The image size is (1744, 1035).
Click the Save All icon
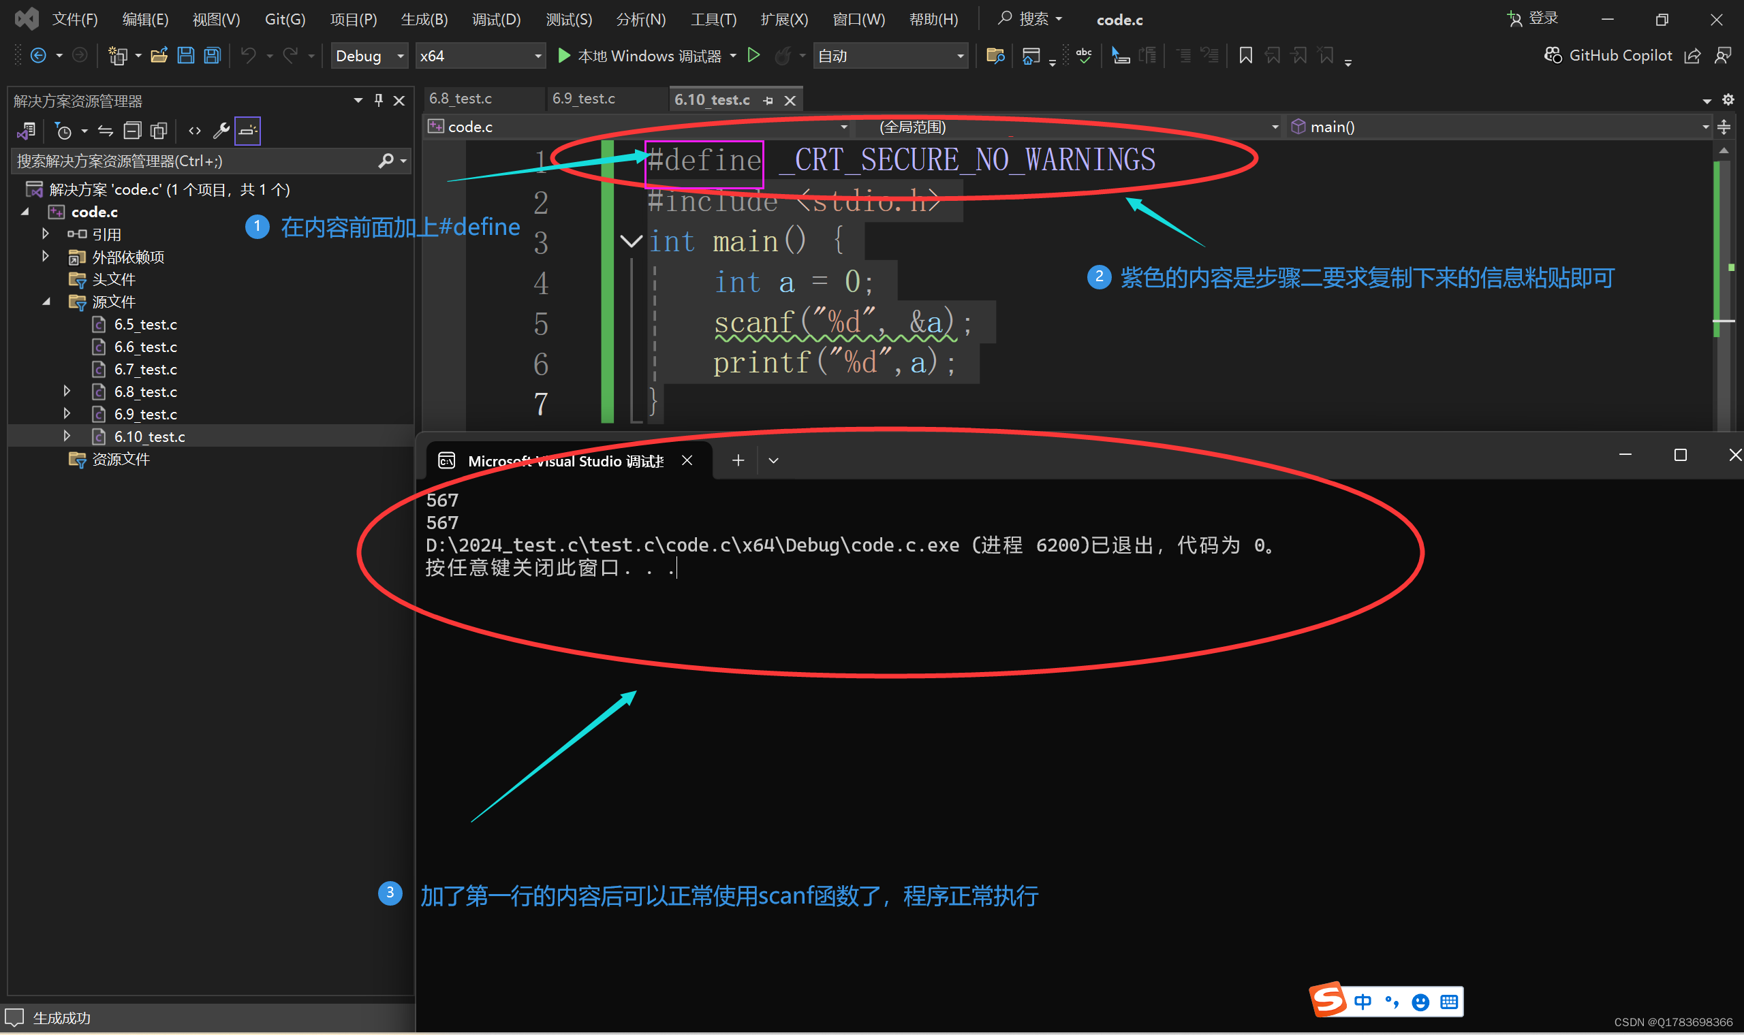point(212,56)
